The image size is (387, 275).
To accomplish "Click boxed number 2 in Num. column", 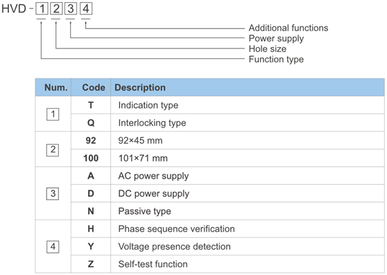I will [53, 150].
